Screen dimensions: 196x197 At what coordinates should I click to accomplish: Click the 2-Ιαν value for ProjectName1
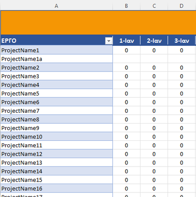154,50
